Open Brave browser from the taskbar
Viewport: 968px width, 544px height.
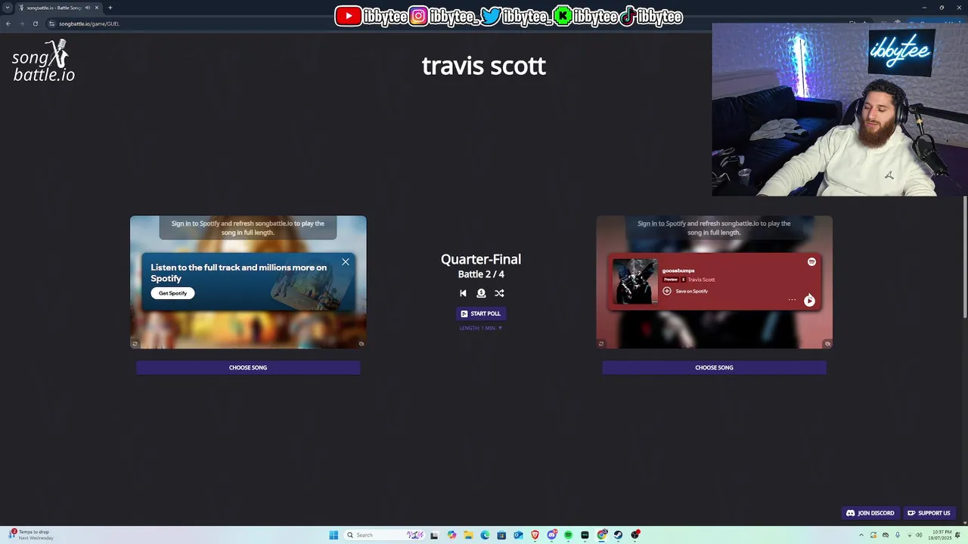[535, 535]
